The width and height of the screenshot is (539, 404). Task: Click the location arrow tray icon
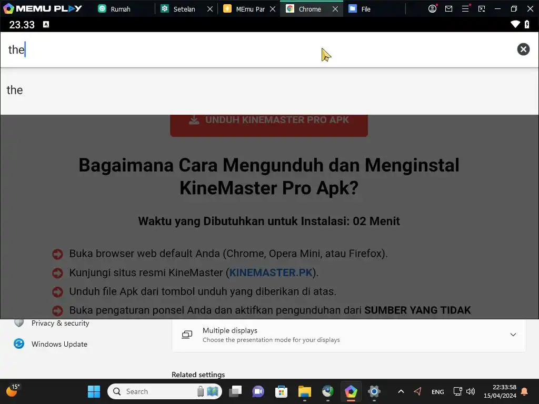(x=417, y=391)
